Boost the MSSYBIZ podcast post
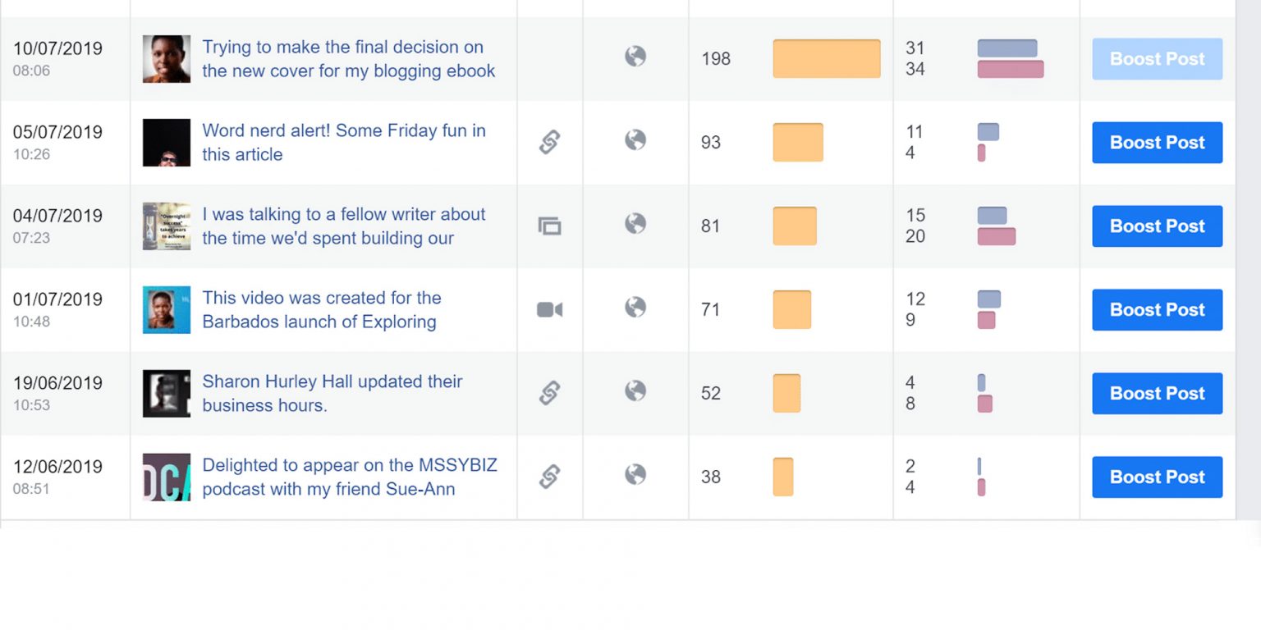The height and width of the screenshot is (630, 1261). (1157, 477)
